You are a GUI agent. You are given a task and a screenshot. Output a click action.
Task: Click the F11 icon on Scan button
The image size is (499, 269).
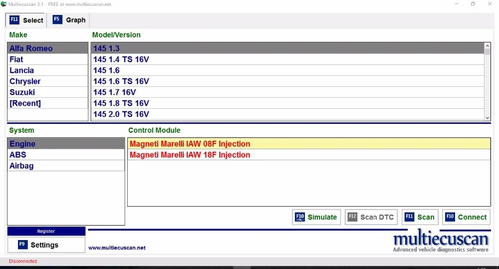[x=409, y=217]
